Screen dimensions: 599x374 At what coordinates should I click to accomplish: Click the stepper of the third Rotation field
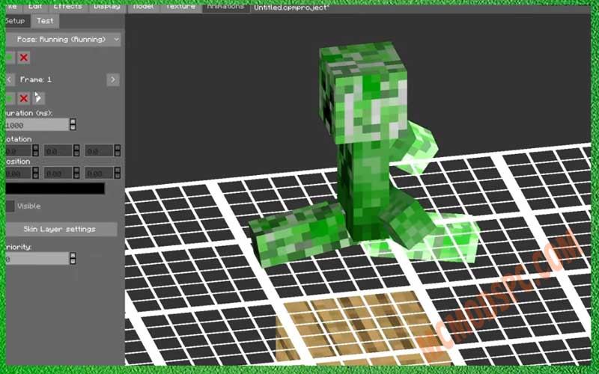click(118, 151)
